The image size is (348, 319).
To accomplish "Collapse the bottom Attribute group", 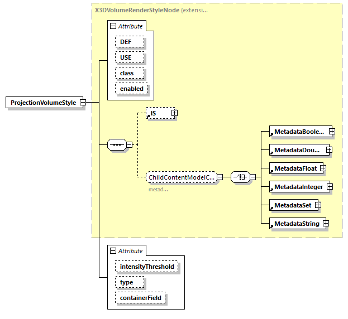I will click(x=113, y=251).
